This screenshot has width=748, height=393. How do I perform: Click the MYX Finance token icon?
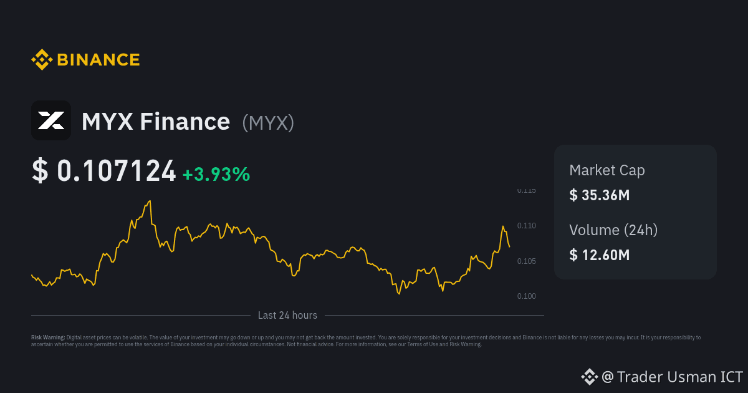(x=51, y=120)
